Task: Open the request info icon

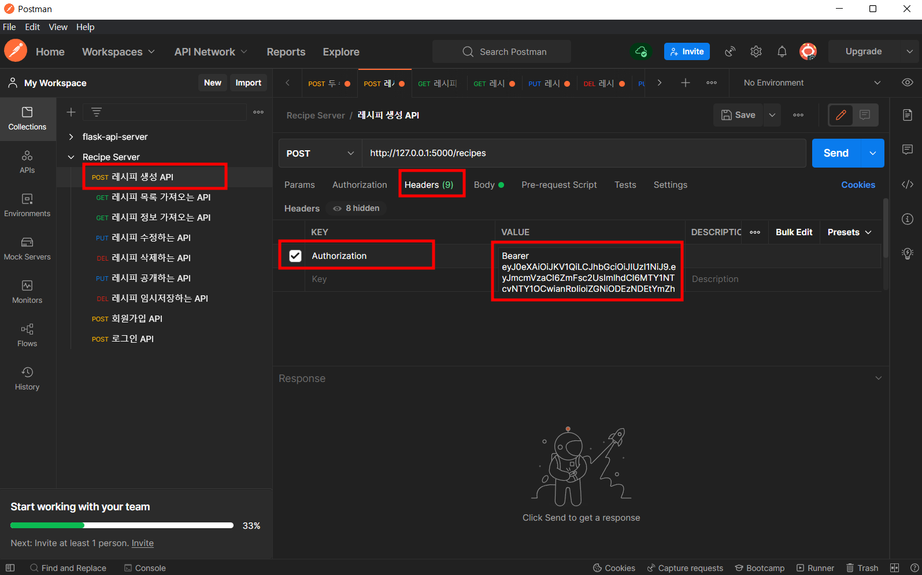Action: click(x=908, y=219)
